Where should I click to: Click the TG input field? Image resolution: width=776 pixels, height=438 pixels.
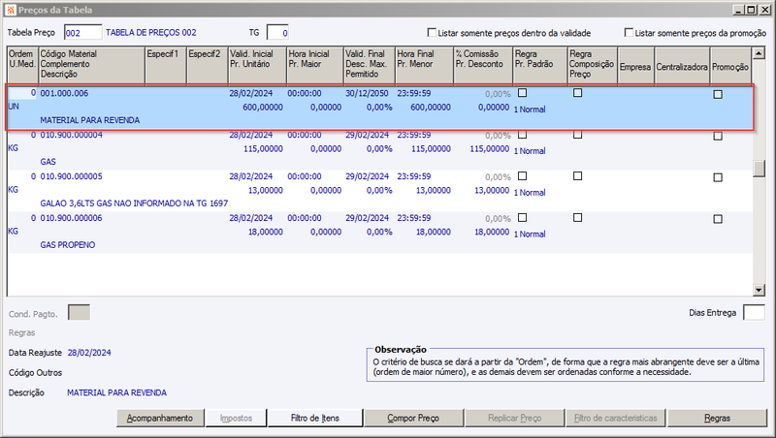tap(277, 33)
